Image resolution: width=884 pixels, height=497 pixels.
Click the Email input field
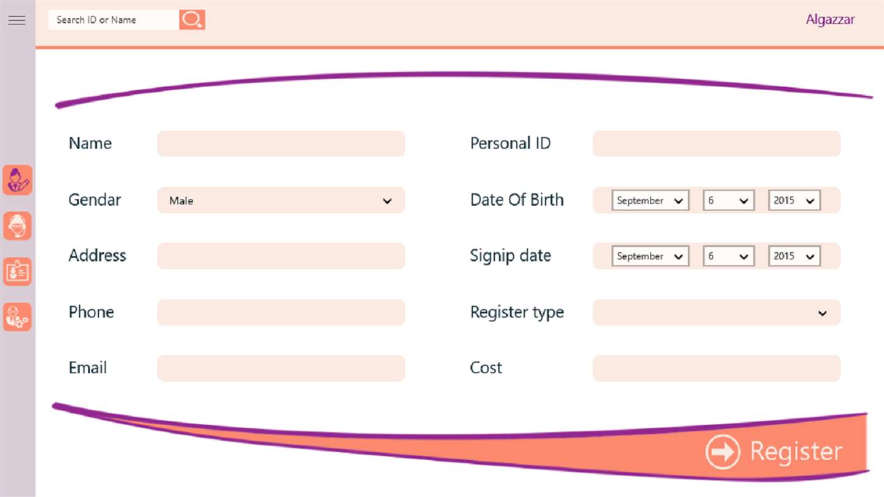tap(281, 368)
